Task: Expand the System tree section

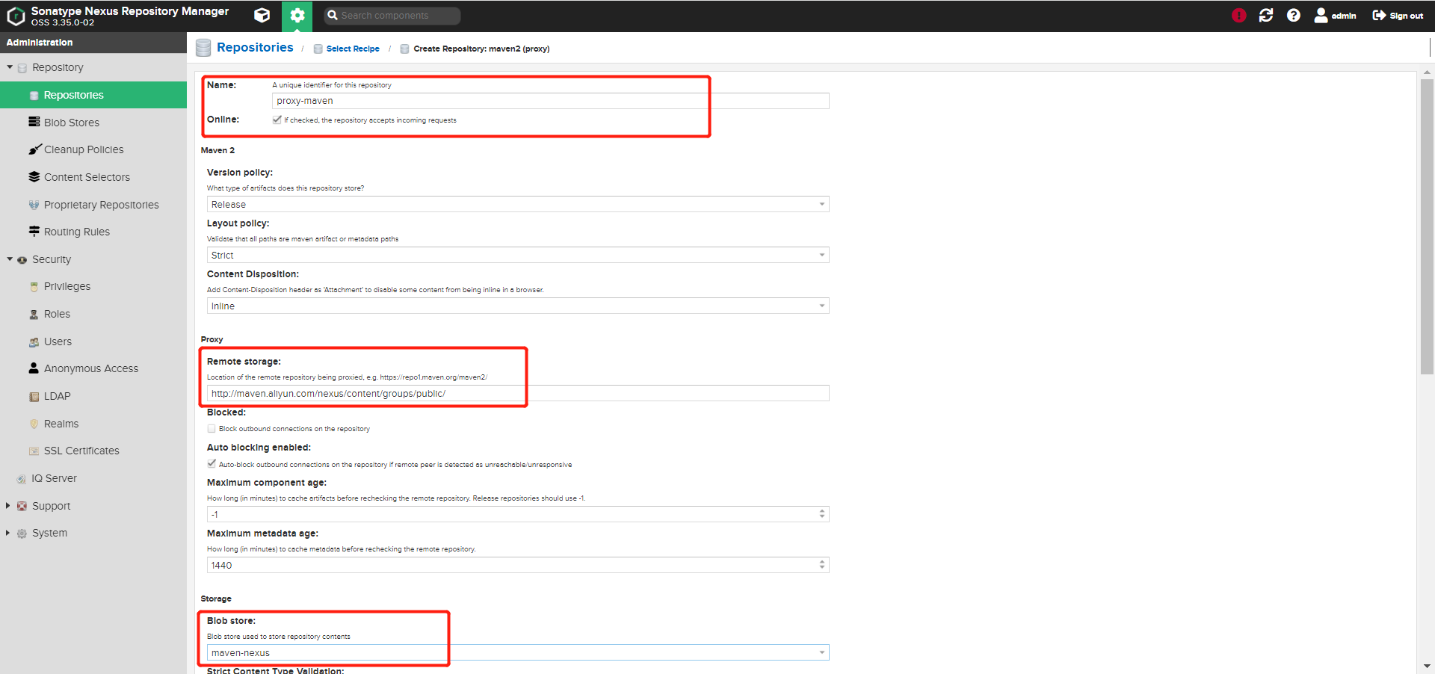Action: coord(8,533)
